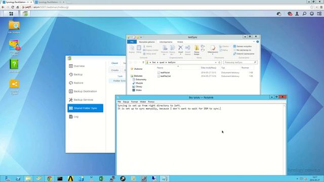324x182 pixels.
Task: Select Overview in the backup sidebar
Action: coord(85,66)
